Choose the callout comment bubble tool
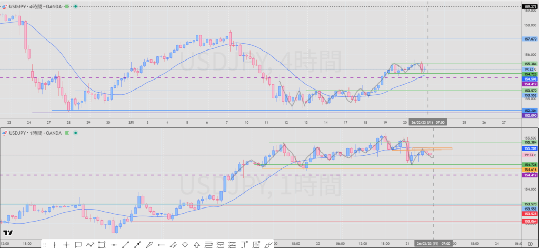 78,244
